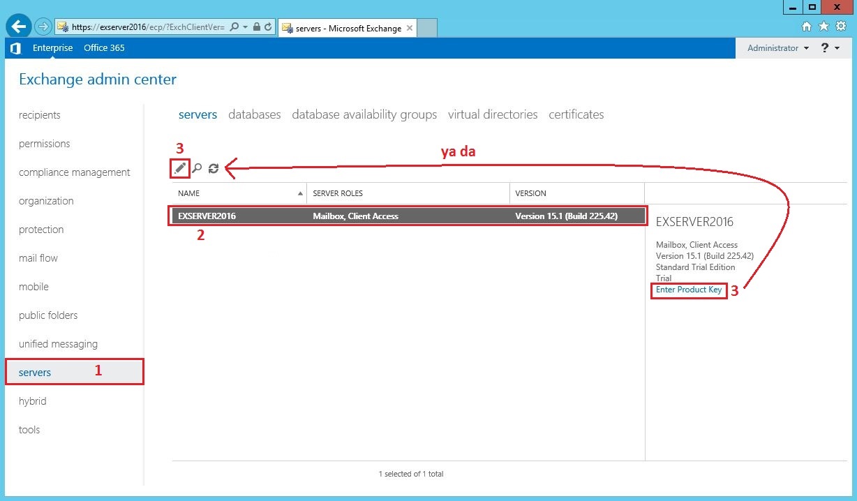Image resolution: width=857 pixels, height=501 pixels.
Task: Click the Standard Trial Edition text
Action: (695, 267)
